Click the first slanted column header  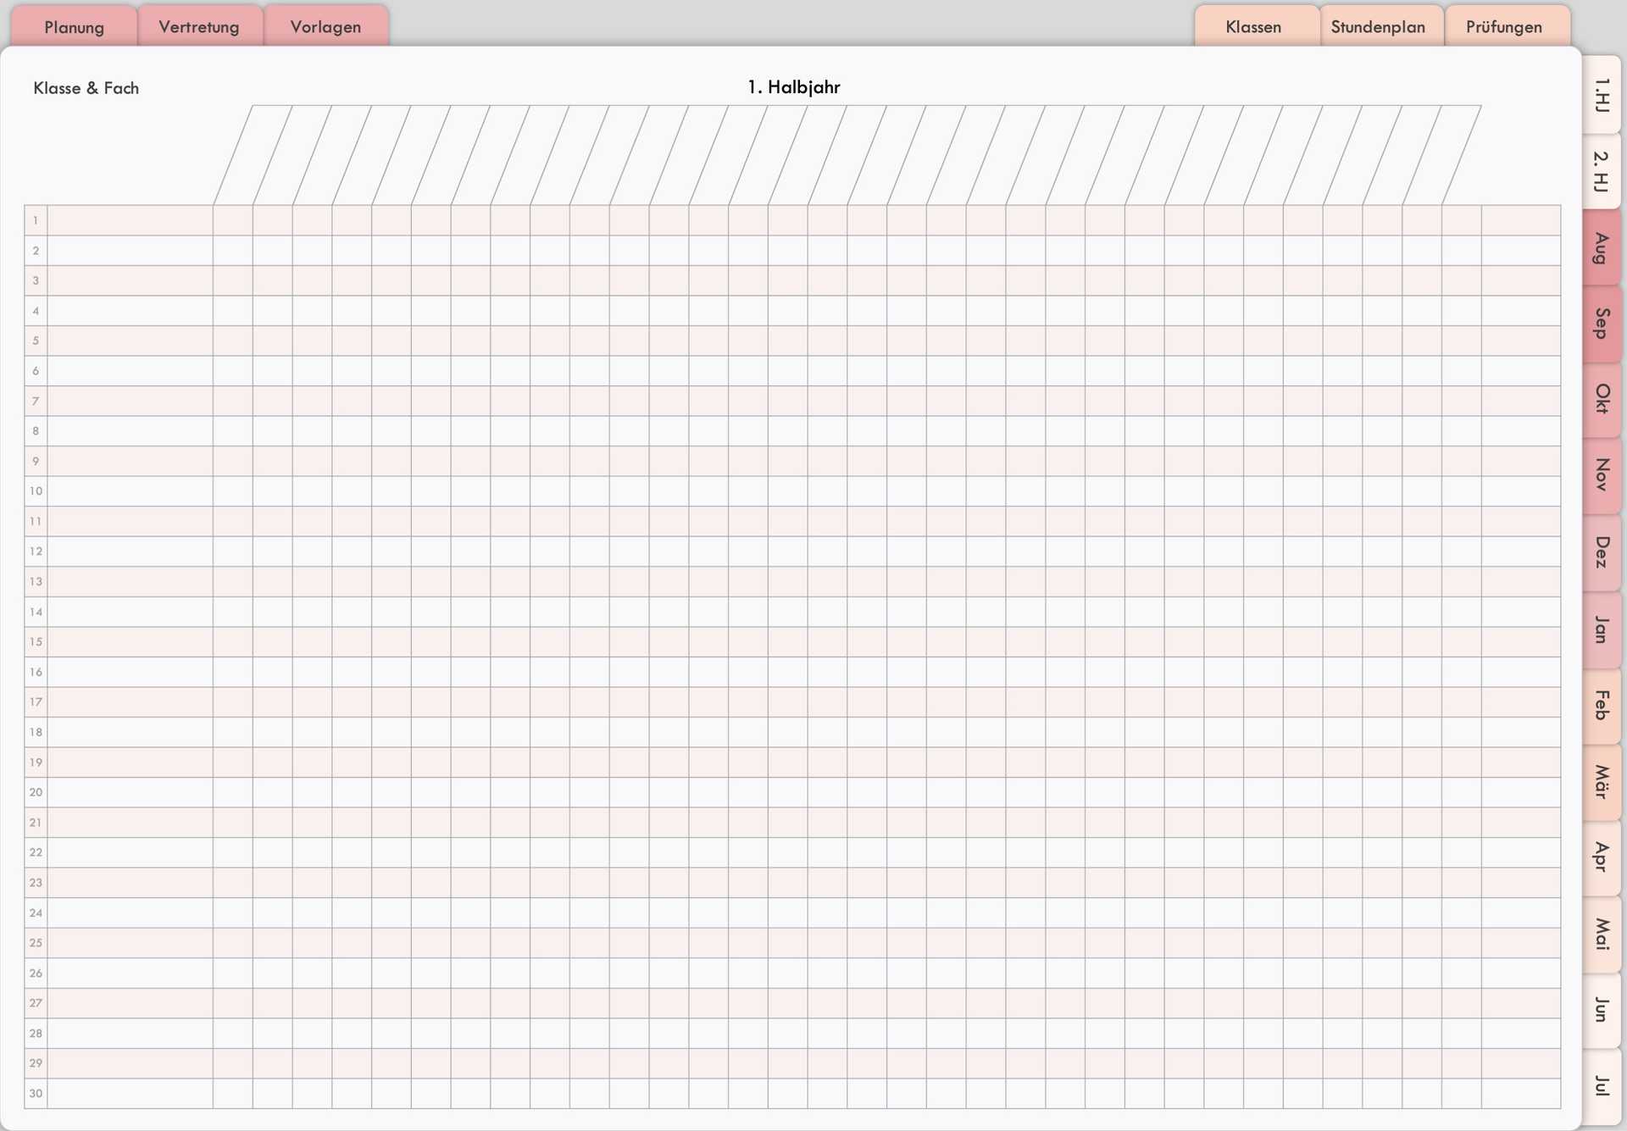coord(253,155)
